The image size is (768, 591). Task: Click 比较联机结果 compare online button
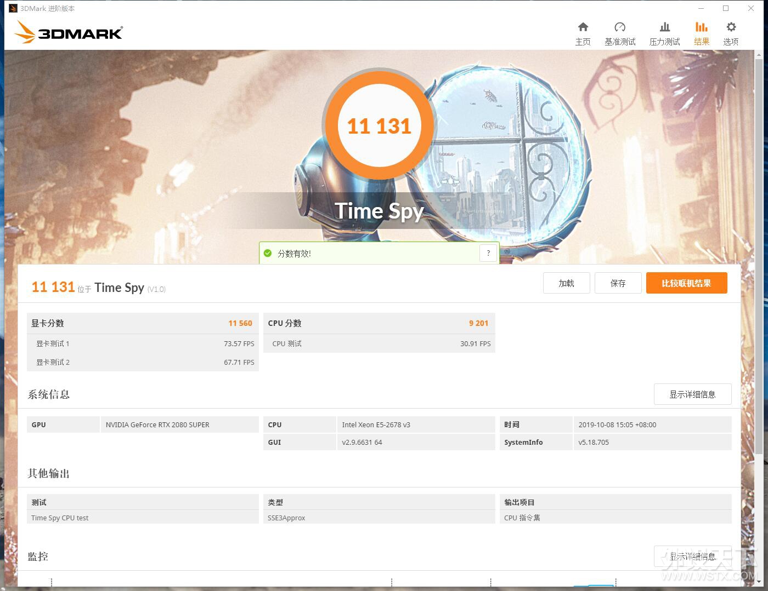click(687, 283)
